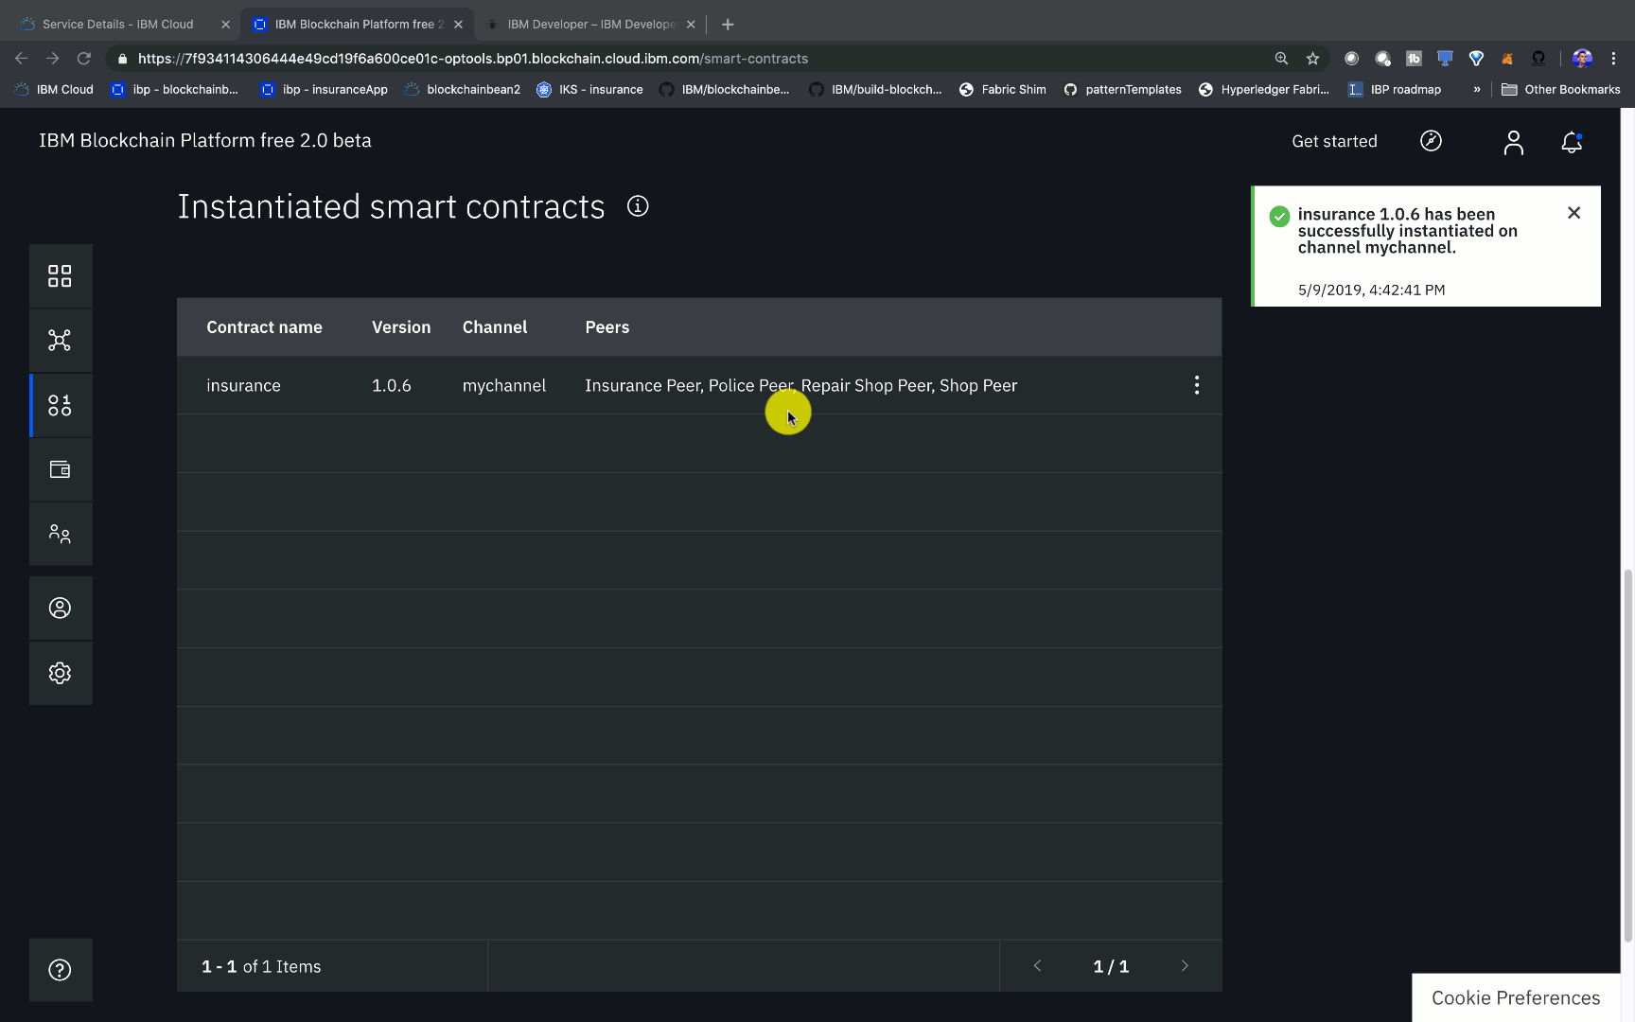The width and height of the screenshot is (1635, 1022).
Task: Click the page vertical scrollbar
Action: tap(1627, 755)
